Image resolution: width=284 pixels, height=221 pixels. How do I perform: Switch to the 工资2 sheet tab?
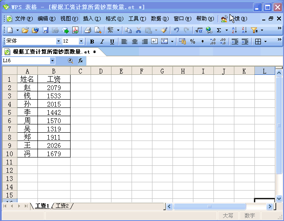pyautogui.click(x=62, y=206)
